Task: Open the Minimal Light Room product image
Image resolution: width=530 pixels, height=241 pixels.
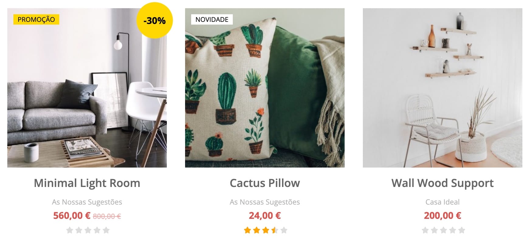Action: 87,88
